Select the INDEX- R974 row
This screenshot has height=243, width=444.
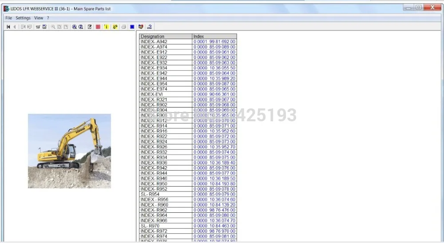tap(188, 236)
